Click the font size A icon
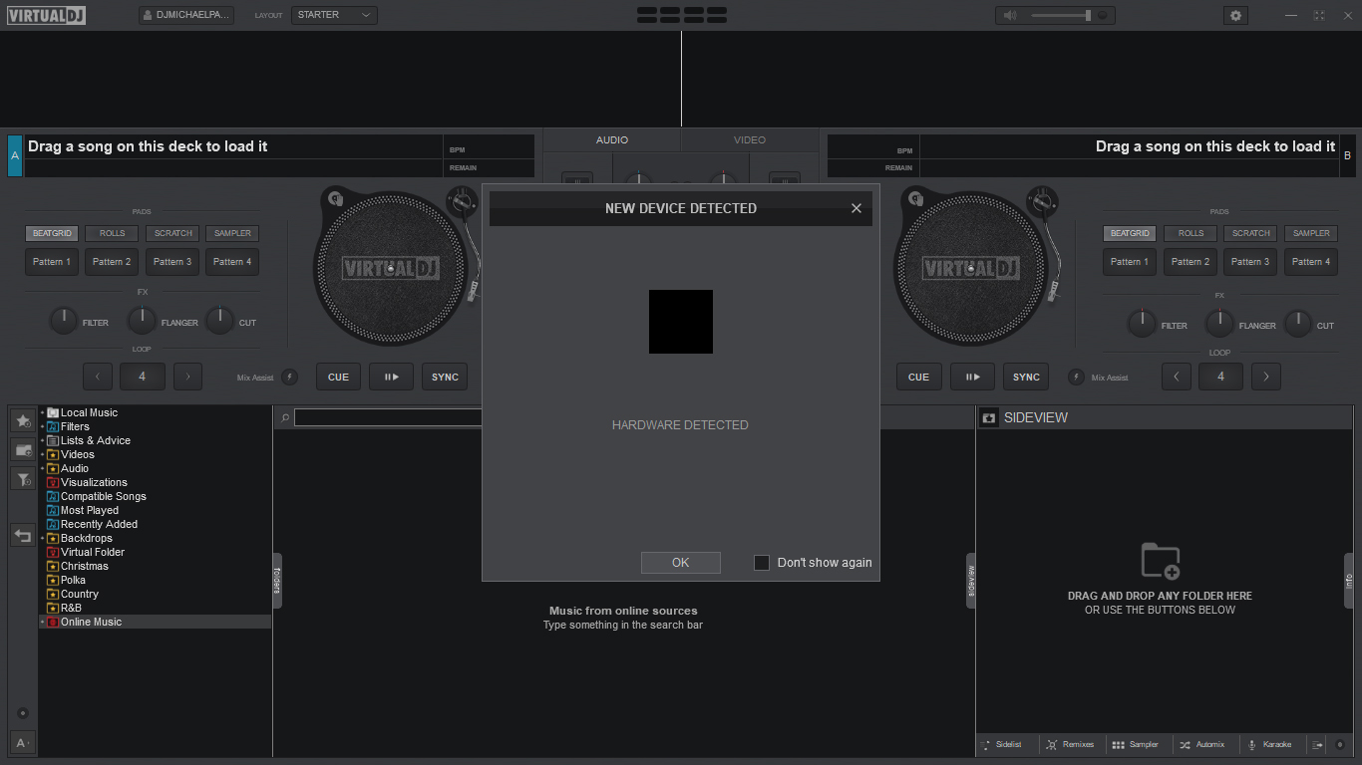1362x765 pixels. click(x=22, y=743)
